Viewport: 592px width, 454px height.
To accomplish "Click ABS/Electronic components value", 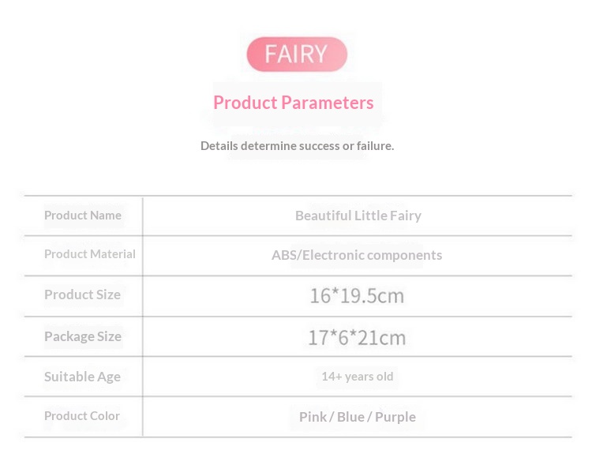I will (x=357, y=255).
